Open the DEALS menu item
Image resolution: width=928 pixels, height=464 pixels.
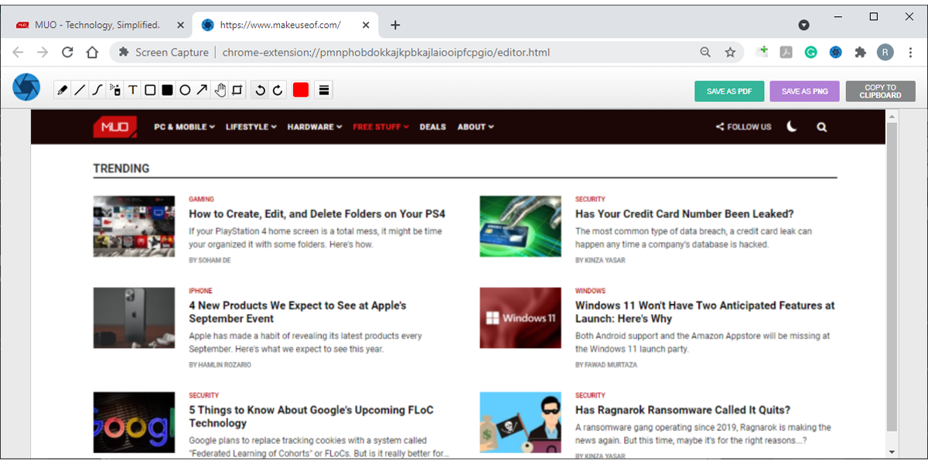(x=433, y=126)
